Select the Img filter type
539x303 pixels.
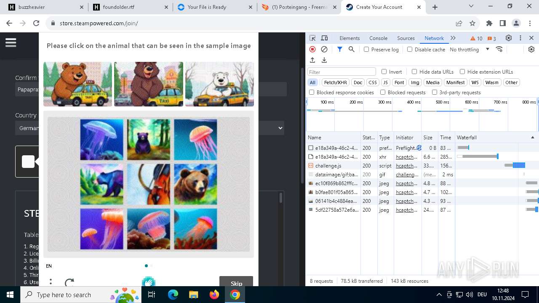point(415,82)
